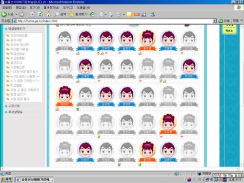Open Favorites (즐겨찾기) star in toolbar
The width and height of the screenshot is (244, 183).
[71, 14]
